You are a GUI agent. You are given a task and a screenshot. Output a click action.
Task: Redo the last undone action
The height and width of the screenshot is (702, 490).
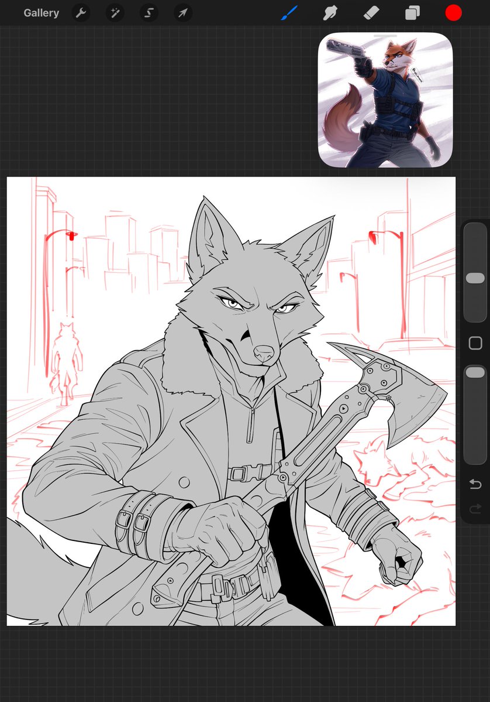pos(475,508)
